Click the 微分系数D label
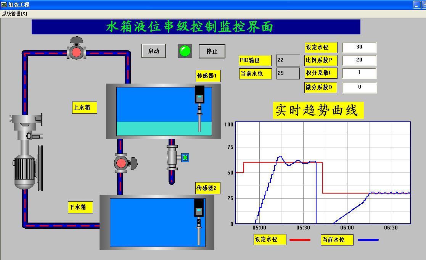The height and width of the screenshot is (260, 426). click(321, 87)
